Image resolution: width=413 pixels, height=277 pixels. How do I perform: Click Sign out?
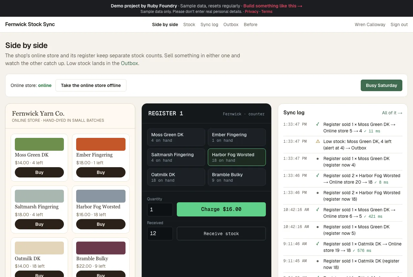(x=399, y=24)
